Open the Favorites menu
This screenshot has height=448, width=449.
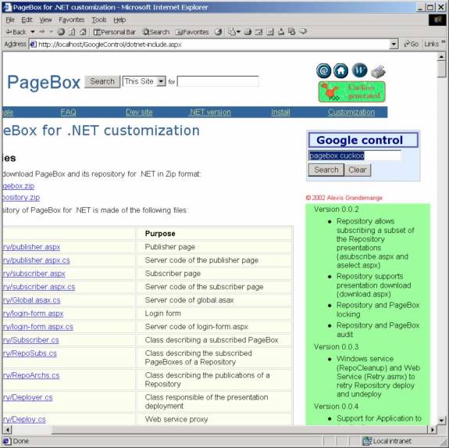coord(72,20)
